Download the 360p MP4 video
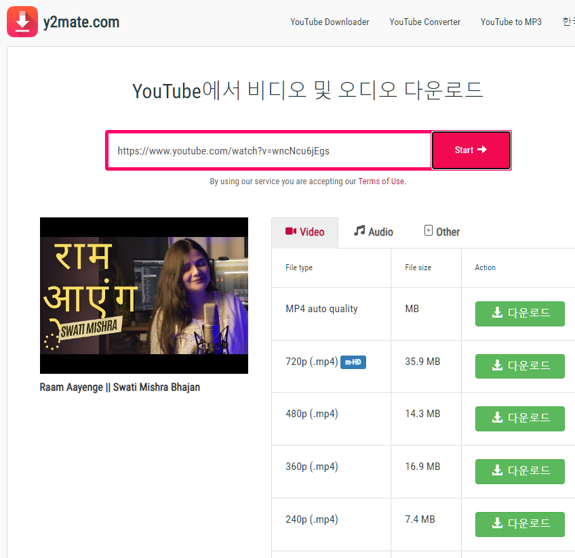 coord(519,471)
